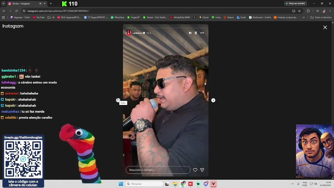The width and height of the screenshot is (334, 188).
Task: Open the Stream - Kick Dashboard bookmark
Action: coord(155,17)
